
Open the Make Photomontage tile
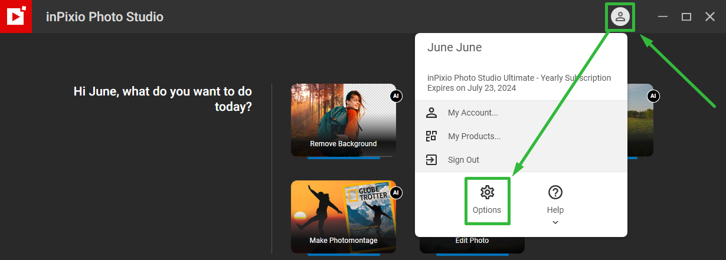coord(343,216)
